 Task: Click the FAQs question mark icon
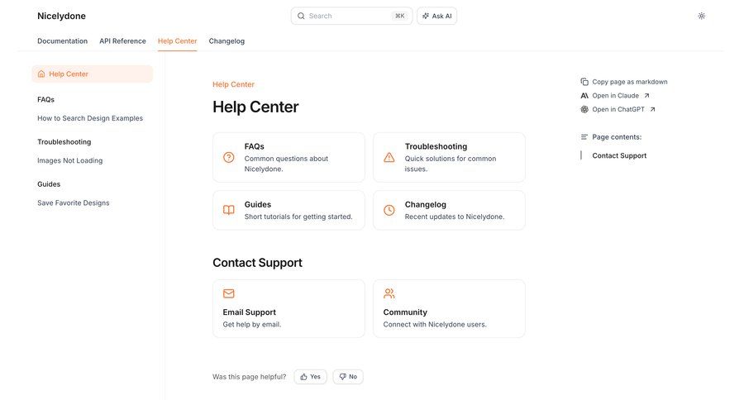tap(229, 157)
